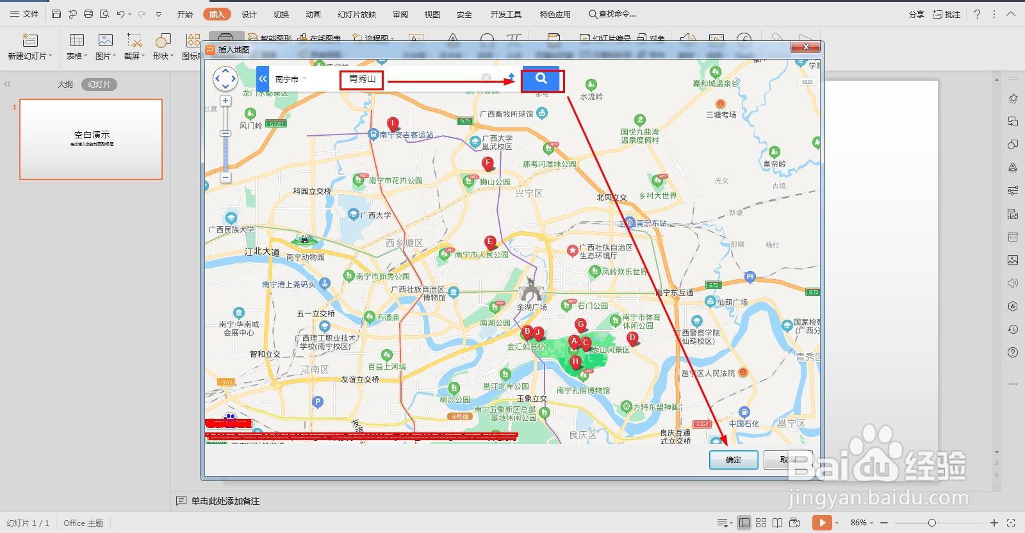Open the 批注 comments button

point(946,13)
